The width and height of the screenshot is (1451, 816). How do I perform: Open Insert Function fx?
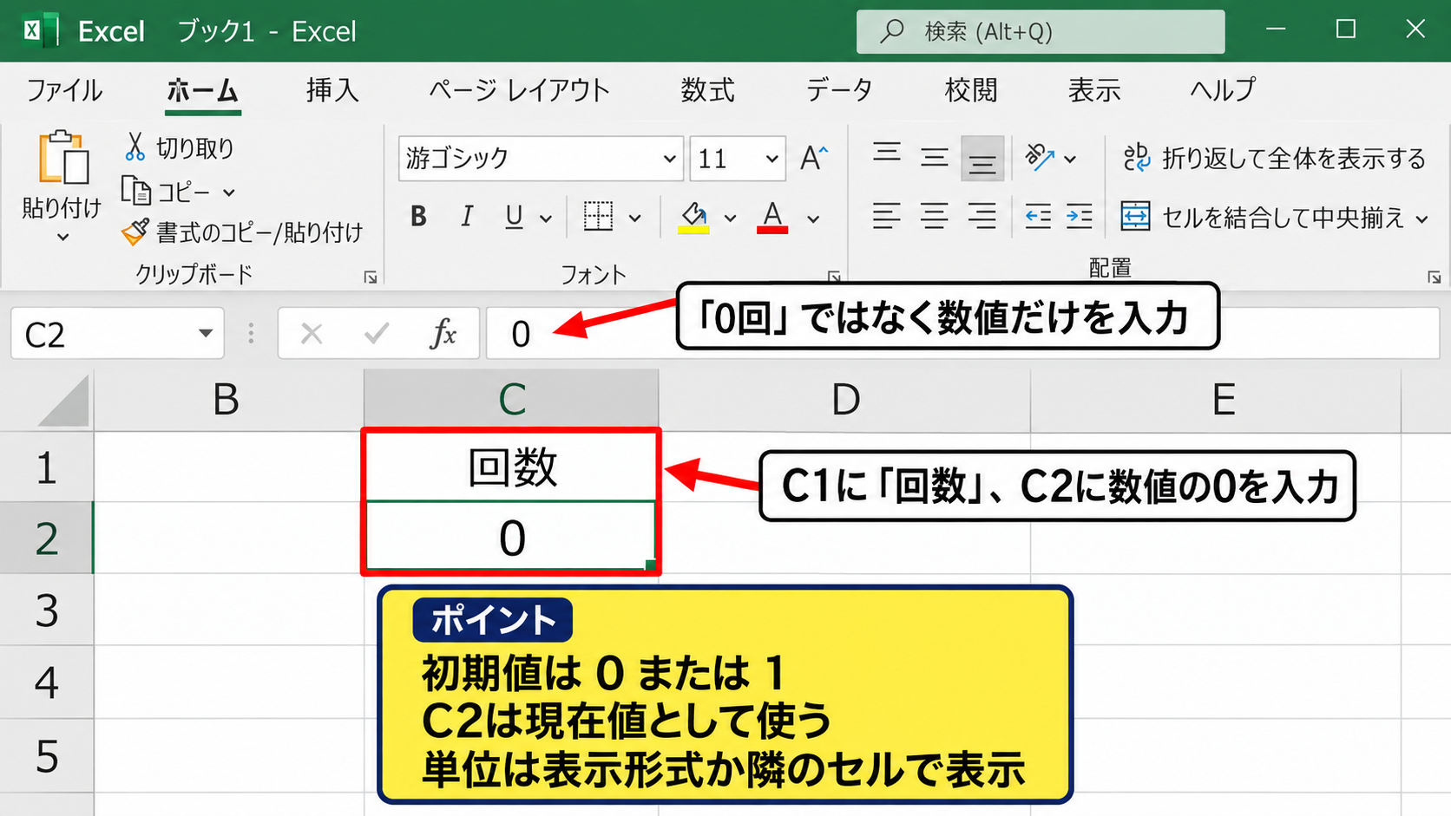443,334
